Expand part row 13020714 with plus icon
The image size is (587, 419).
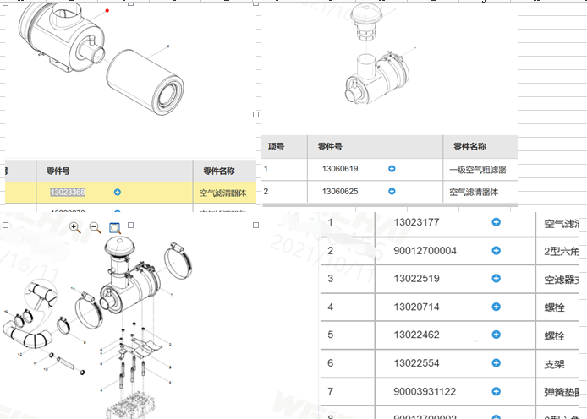(x=496, y=307)
